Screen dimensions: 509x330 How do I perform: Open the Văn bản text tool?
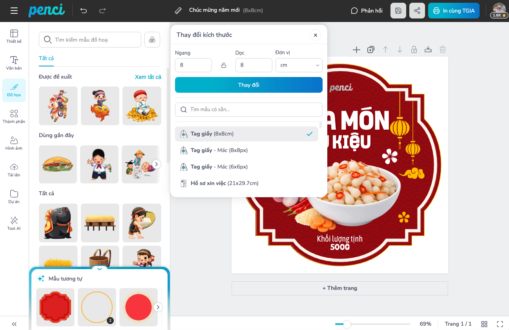(x=14, y=63)
